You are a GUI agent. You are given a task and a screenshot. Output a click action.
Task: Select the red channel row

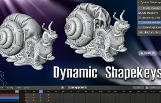coord(10,95)
